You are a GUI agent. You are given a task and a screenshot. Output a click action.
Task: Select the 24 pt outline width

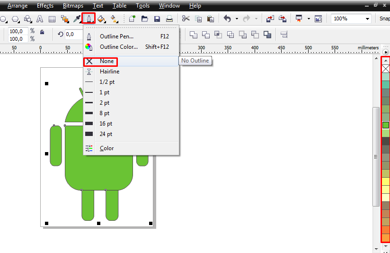click(x=131, y=134)
